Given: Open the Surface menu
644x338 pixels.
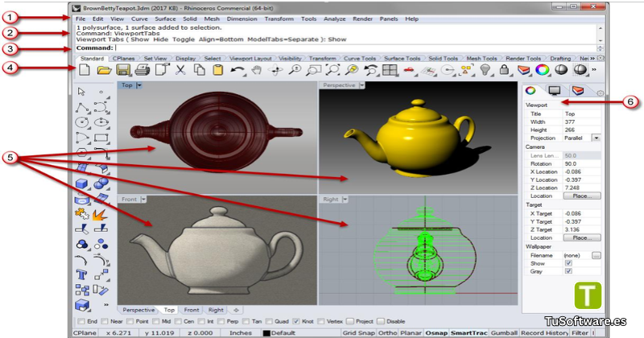Looking at the screenshot, I should 165,19.
